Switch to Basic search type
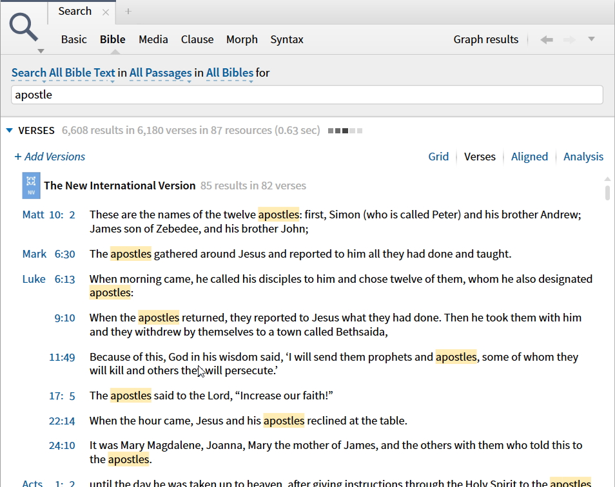Image resolution: width=615 pixels, height=487 pixels. [x=73, y=39]
